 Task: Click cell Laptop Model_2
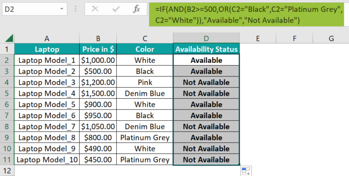pos(47,71)
